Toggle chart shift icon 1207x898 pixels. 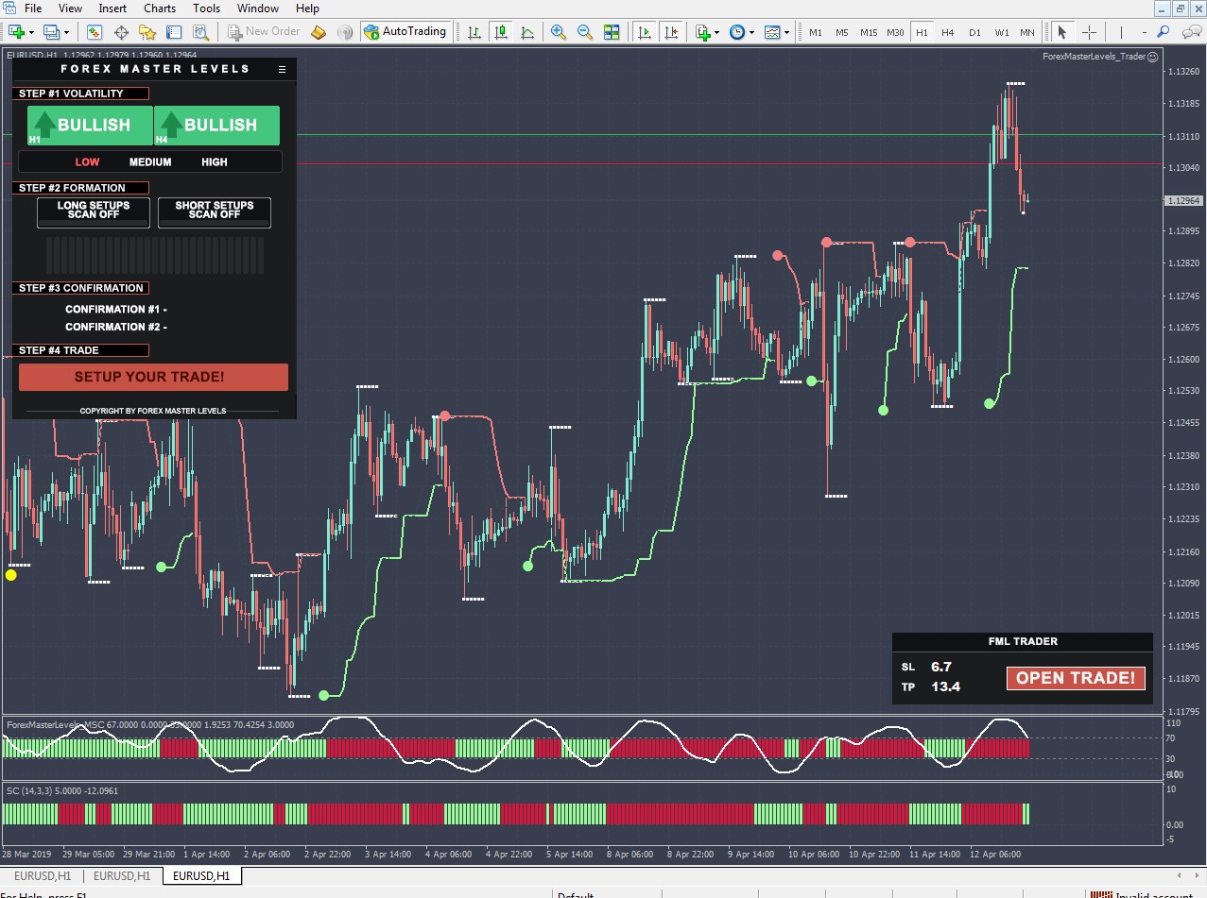tap(671, 31)
